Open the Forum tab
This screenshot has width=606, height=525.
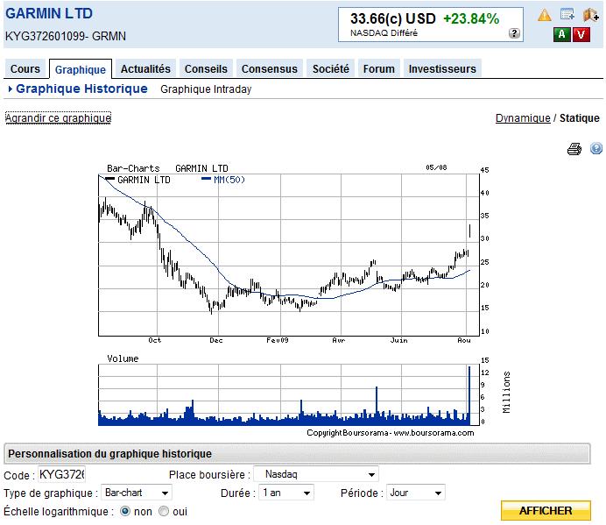pyautogui.click(x=378, y=69)
